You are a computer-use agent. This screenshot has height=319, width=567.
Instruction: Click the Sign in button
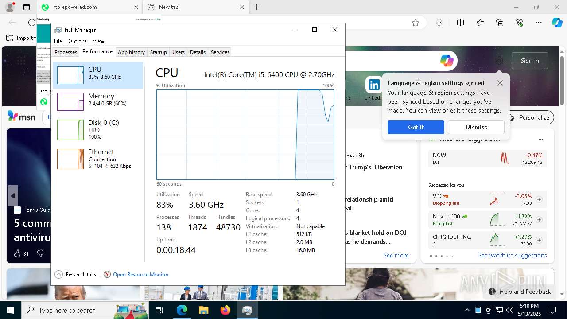[530, 61]
